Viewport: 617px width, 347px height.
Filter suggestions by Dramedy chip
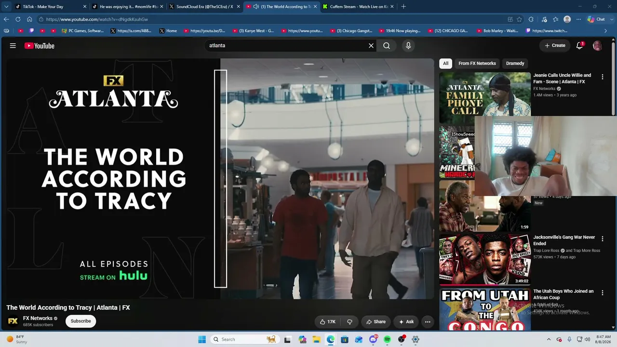tap(515, 63)
